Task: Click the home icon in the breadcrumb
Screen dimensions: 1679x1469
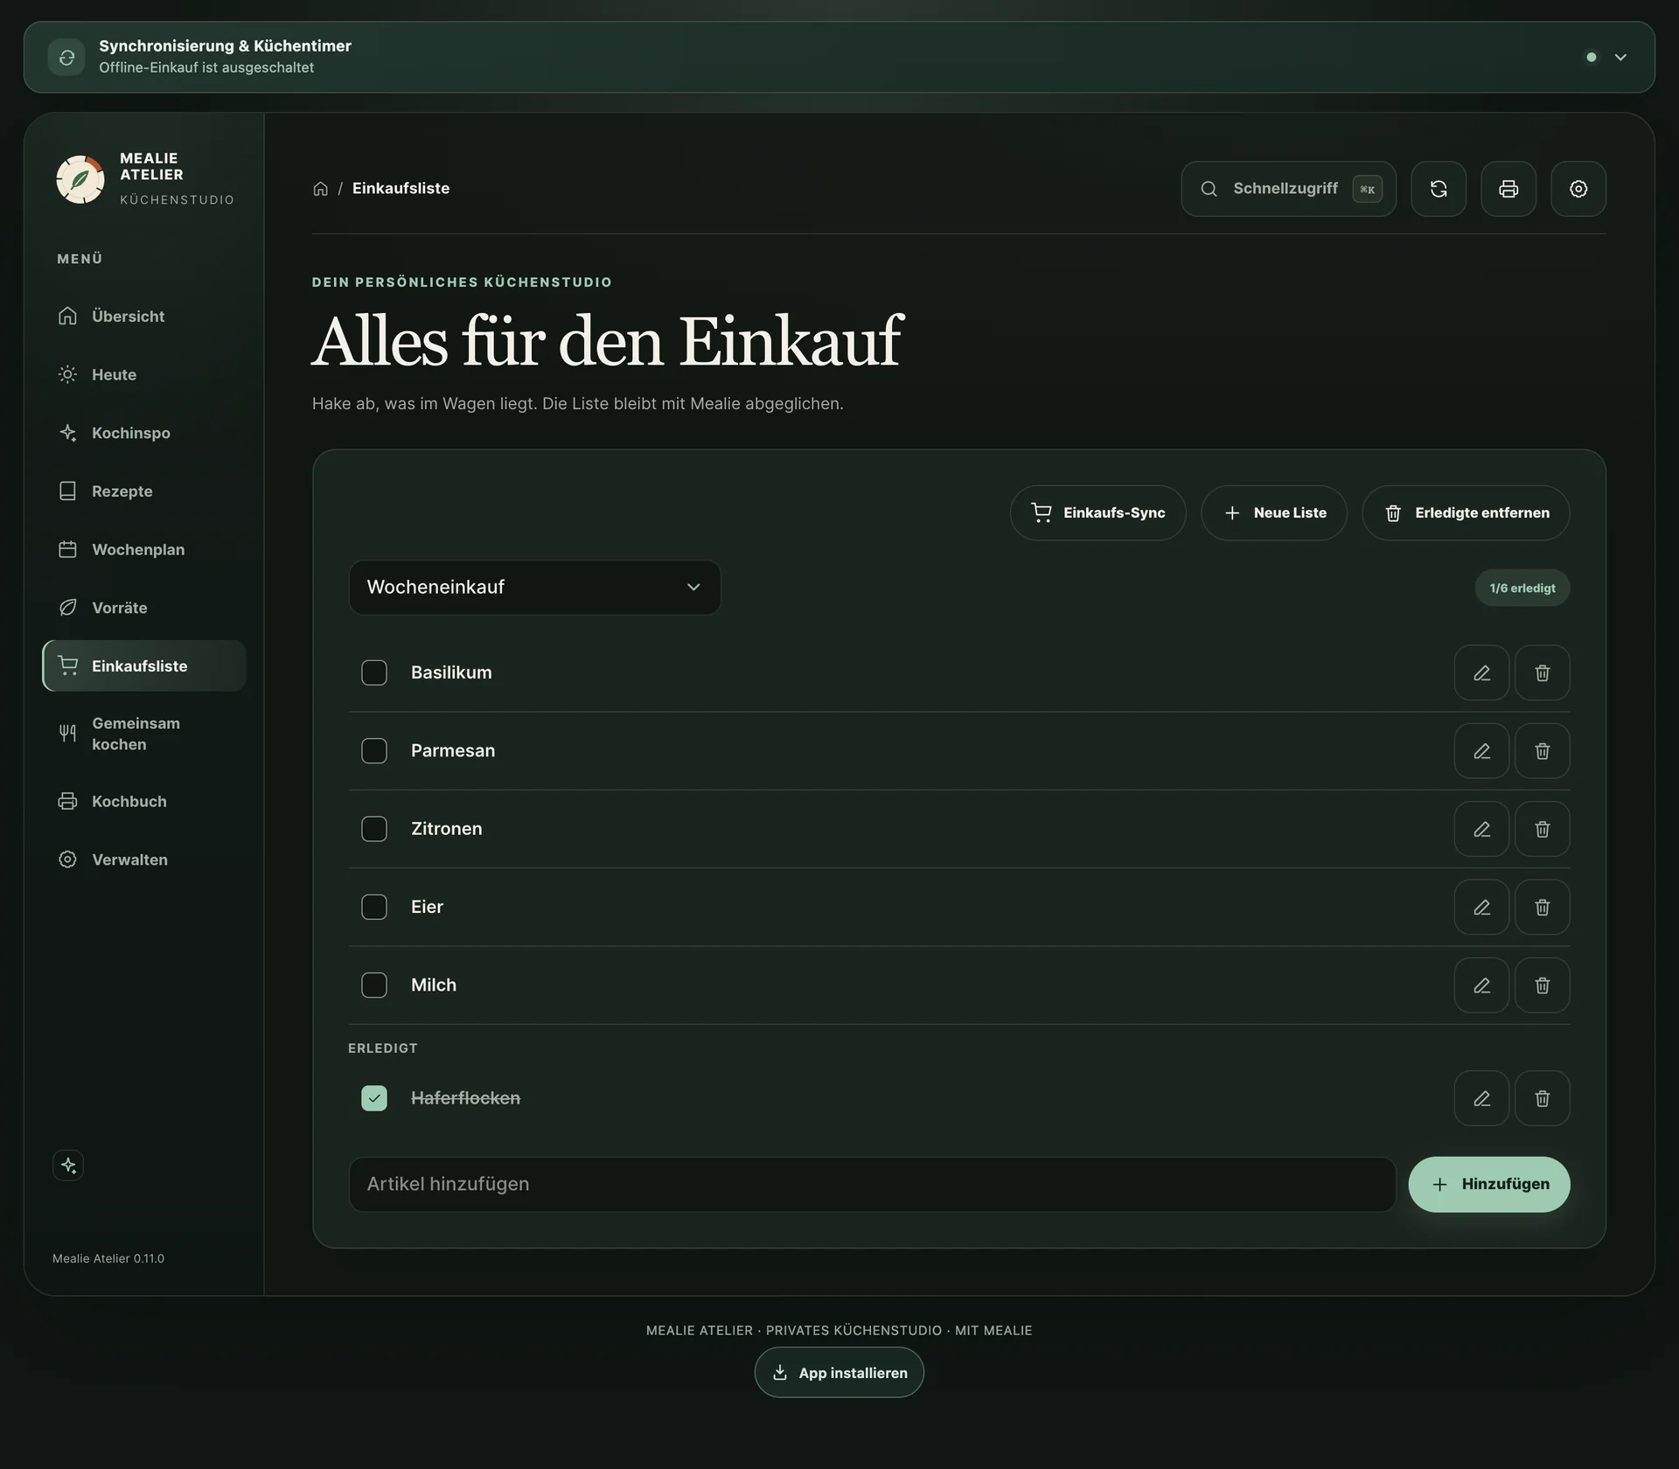Action: coord(321,189)
